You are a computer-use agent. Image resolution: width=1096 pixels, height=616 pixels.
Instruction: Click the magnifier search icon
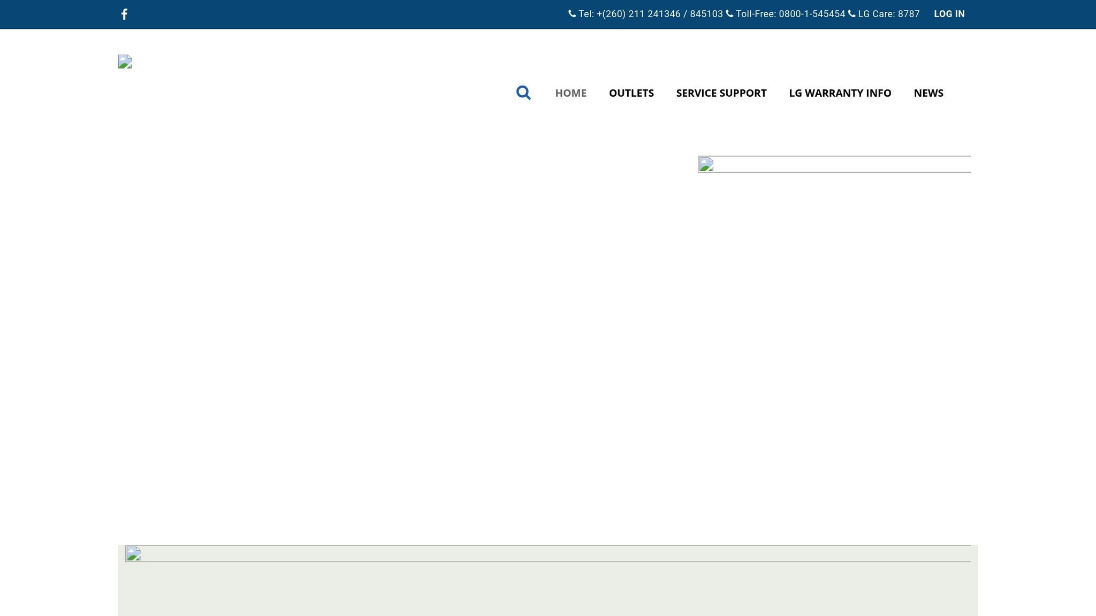(x=523, y=93)
